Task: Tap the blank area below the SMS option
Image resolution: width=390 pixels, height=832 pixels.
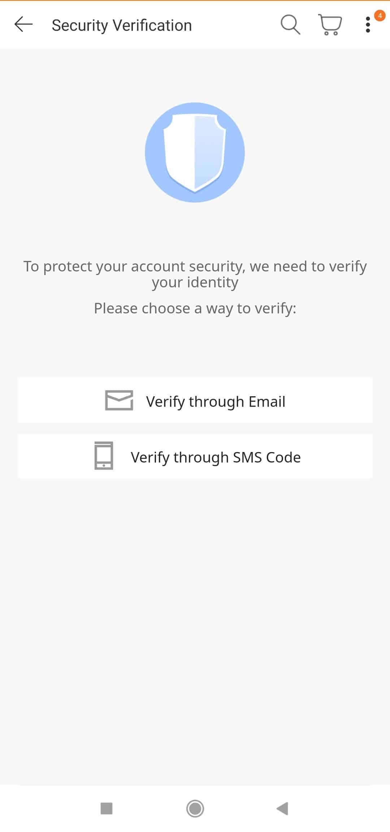Action: (195, 615)
